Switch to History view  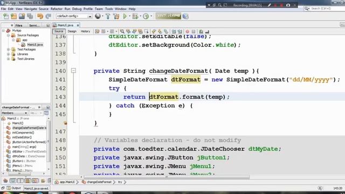pyautogui.click(x=85, y=31)
